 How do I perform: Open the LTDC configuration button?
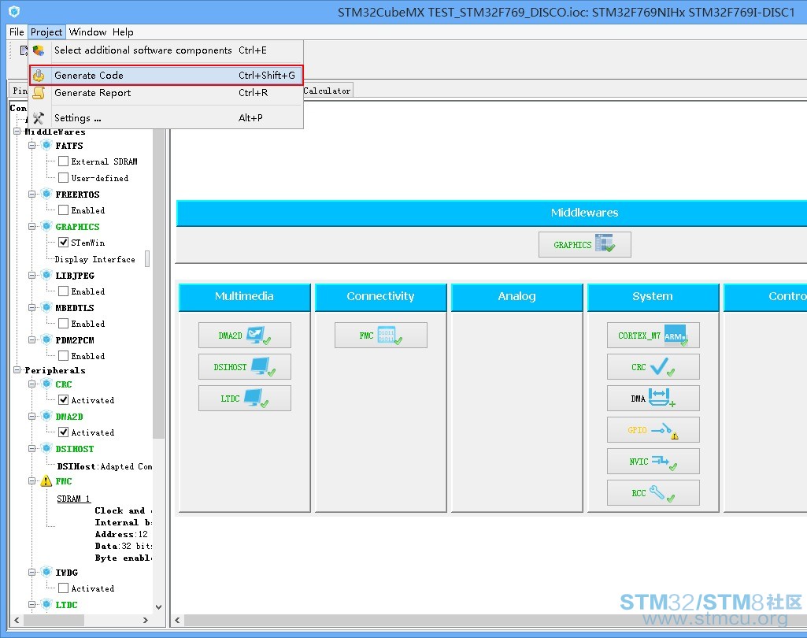[245, 398]
